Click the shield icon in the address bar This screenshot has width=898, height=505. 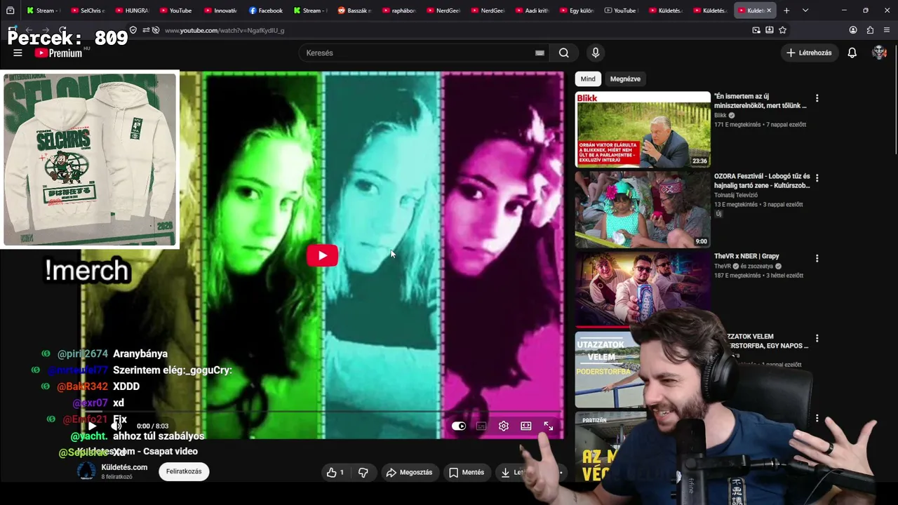coord(133,30)
